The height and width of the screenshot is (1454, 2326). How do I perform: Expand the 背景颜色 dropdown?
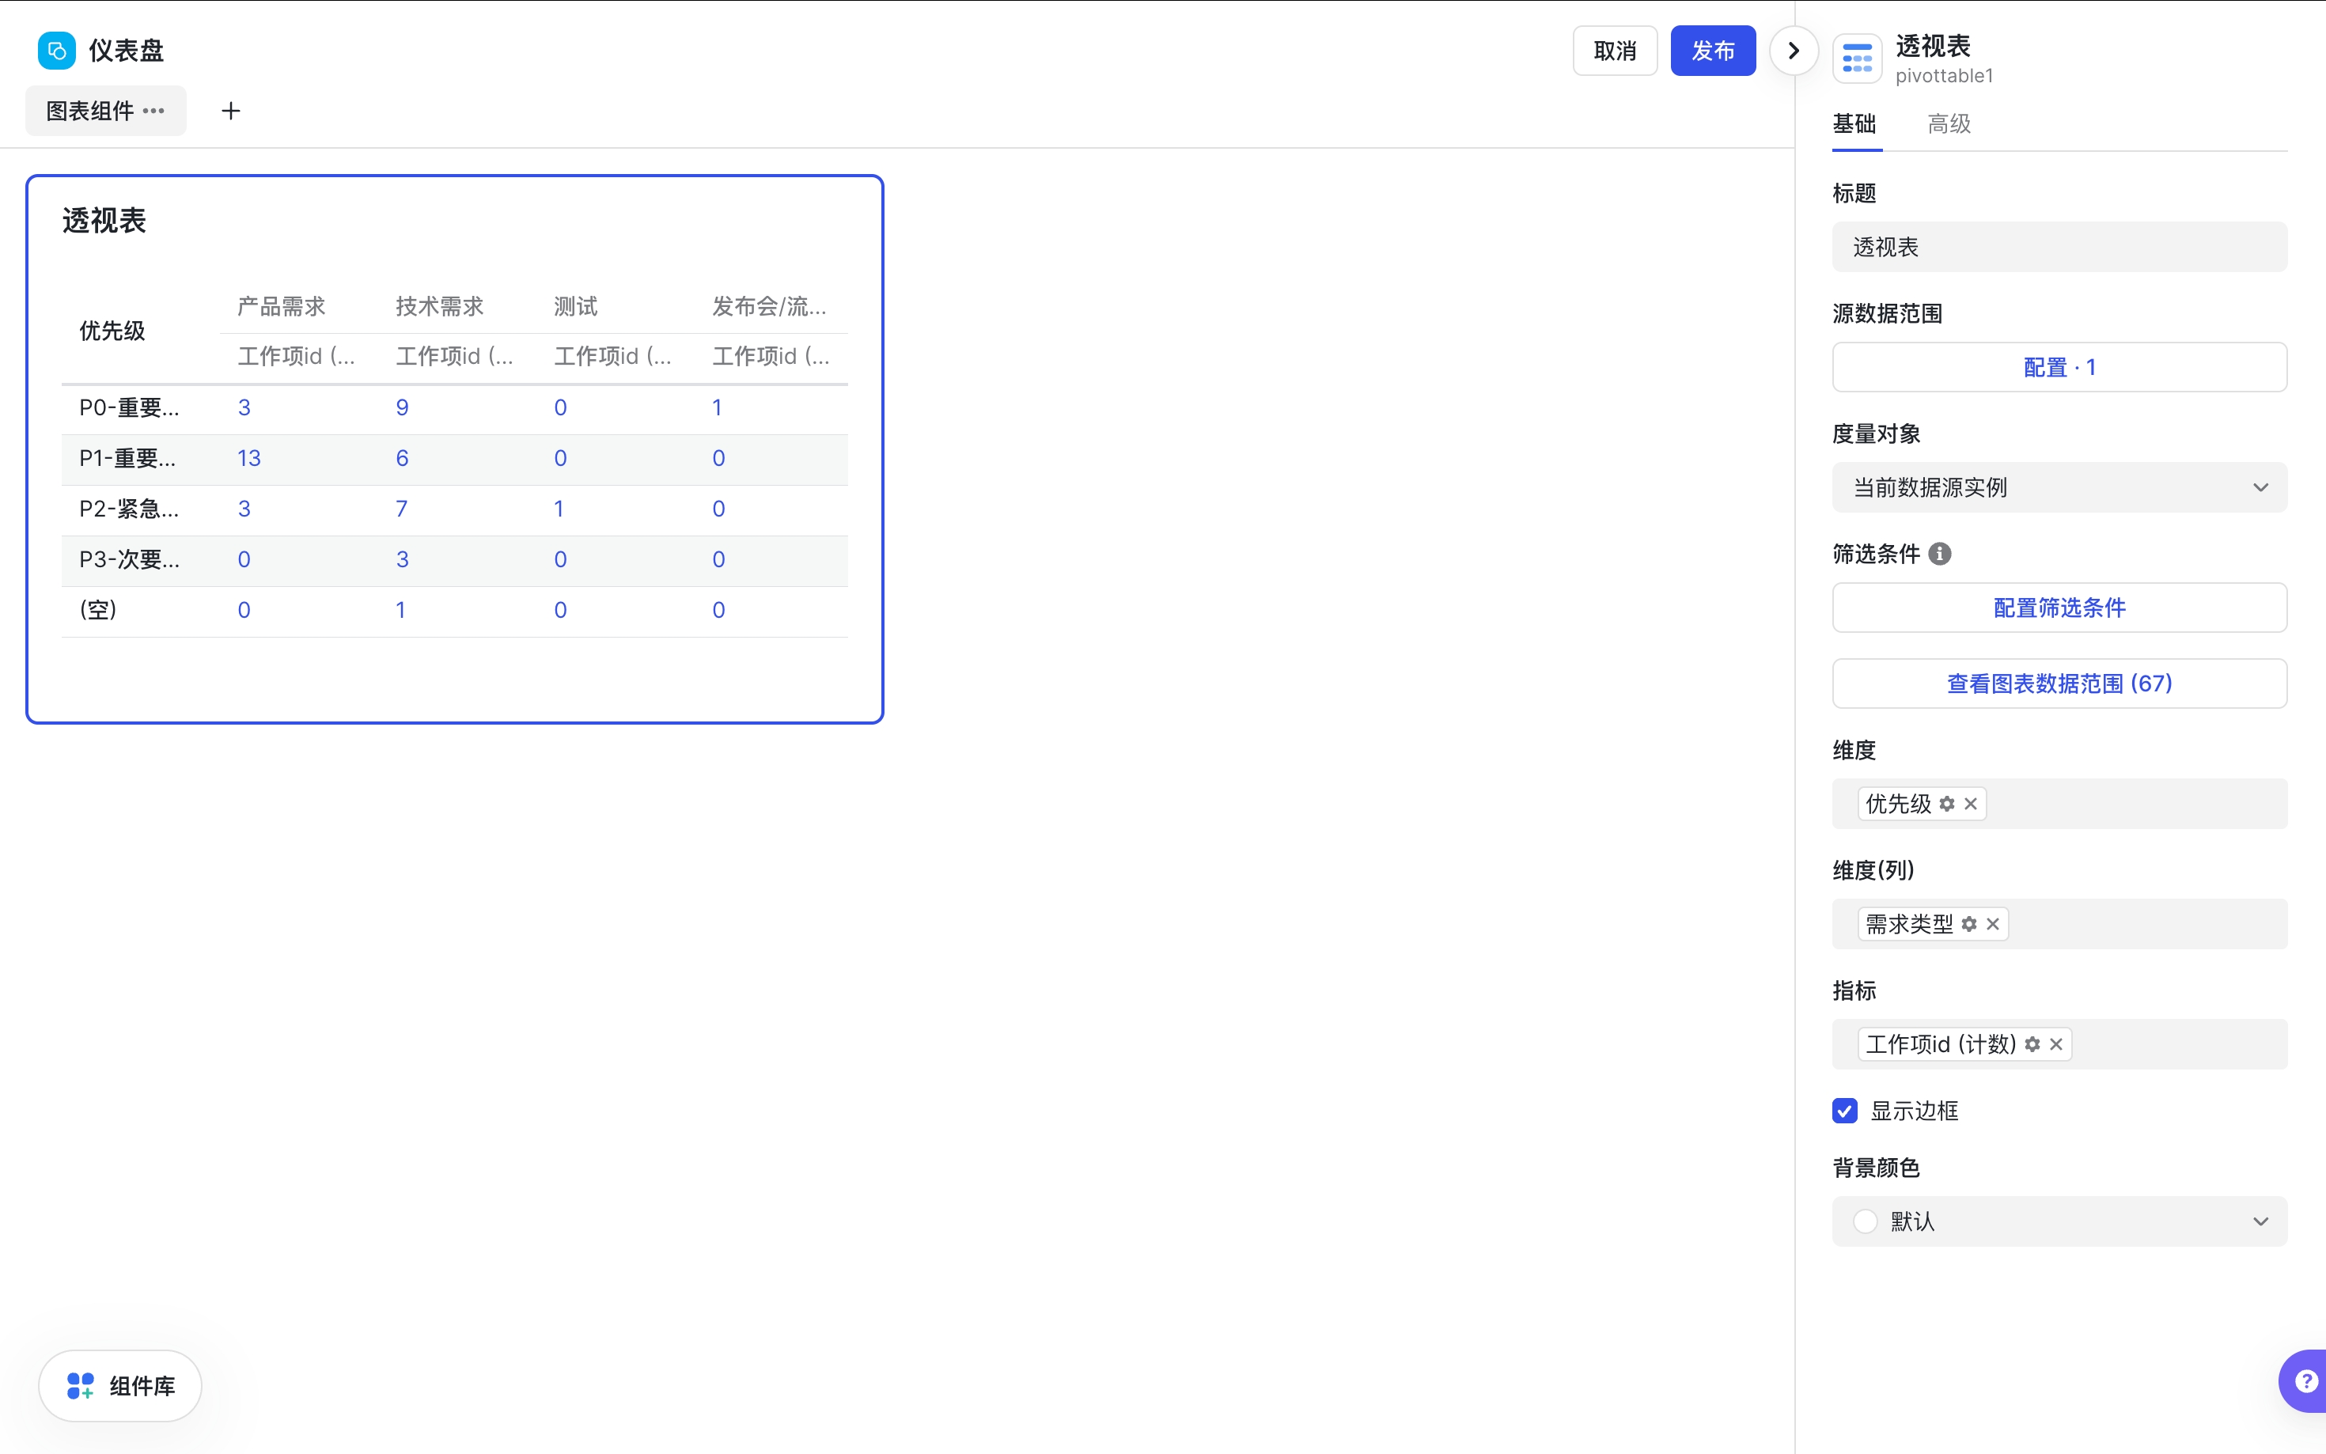[x=2059, y=1221]
